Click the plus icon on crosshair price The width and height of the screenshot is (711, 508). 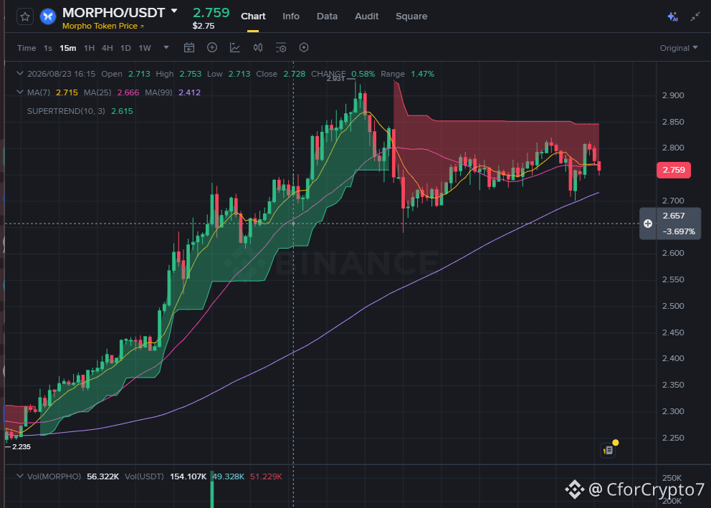[x=648, y=224]
